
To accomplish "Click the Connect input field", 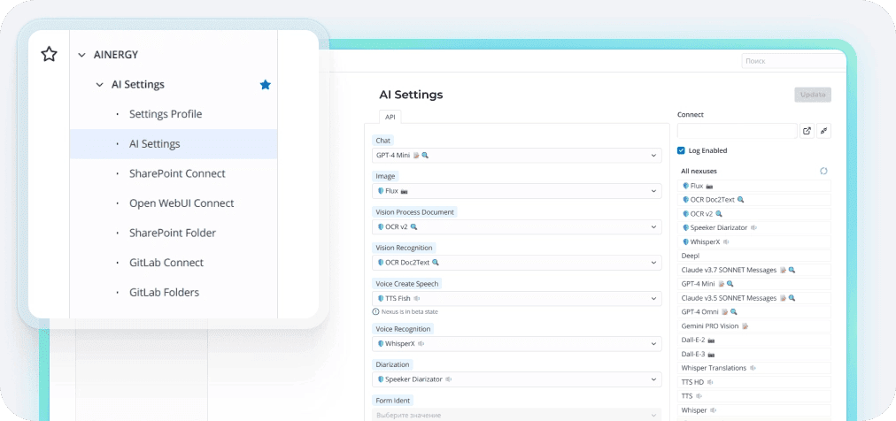I will pos(738,131).
